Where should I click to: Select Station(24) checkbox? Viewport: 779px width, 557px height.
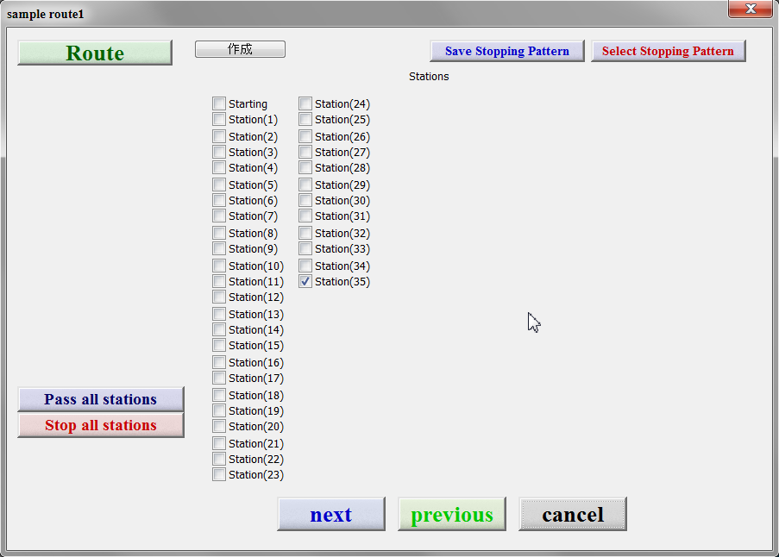point(305,104)
